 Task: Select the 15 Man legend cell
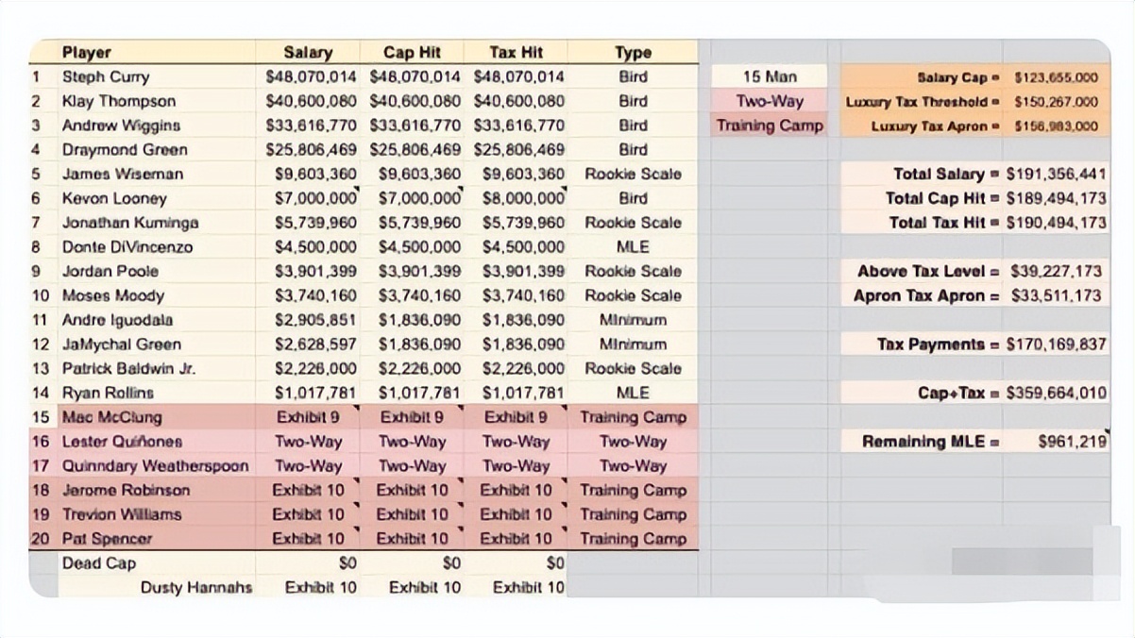(x=770, y=76)
